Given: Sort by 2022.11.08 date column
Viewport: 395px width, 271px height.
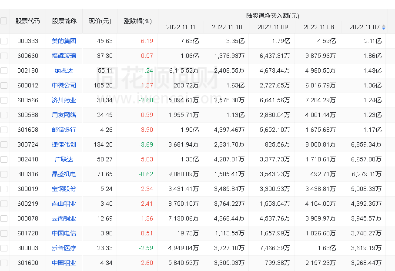Looking at the screenshot, I should point(319,27).
